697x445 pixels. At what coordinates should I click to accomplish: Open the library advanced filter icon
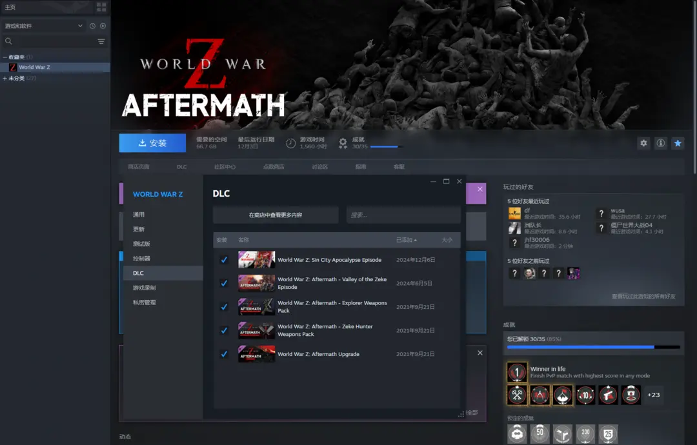pyautogui.click(x=101, y=41)
